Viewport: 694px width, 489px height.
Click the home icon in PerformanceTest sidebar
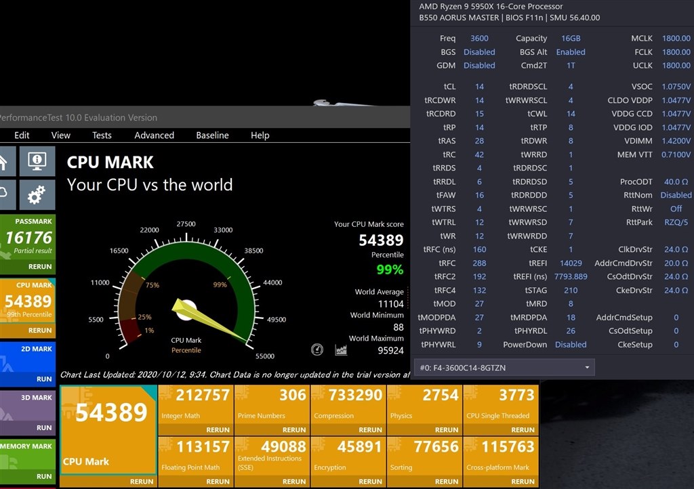tap(7, 161)
